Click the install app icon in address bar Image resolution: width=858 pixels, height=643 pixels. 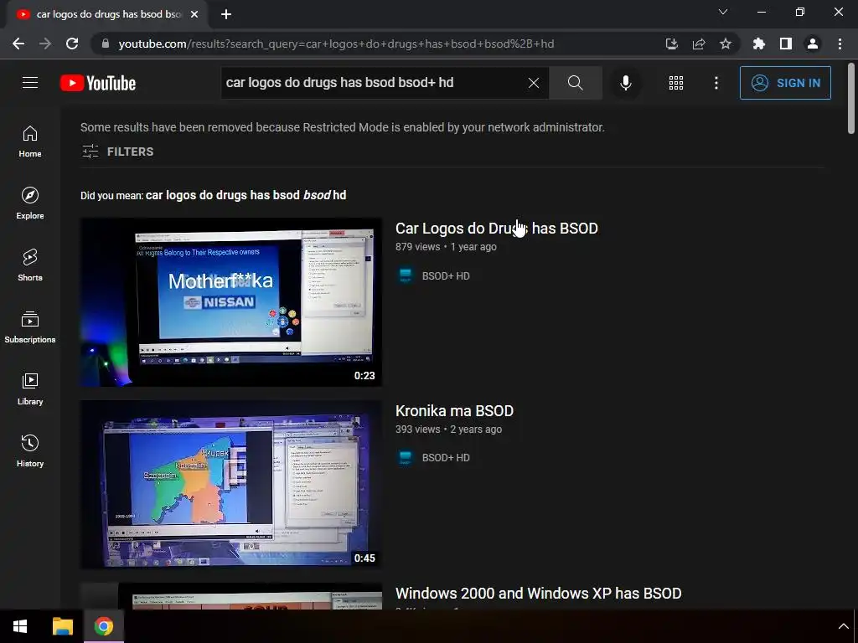click(671, 44)
